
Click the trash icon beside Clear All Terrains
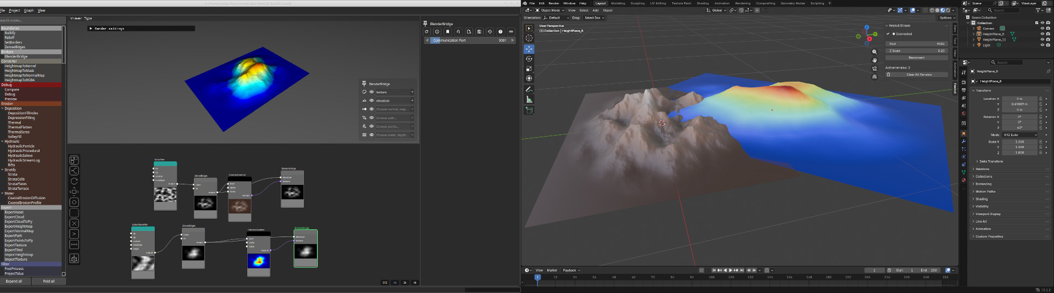pos(888,75)
